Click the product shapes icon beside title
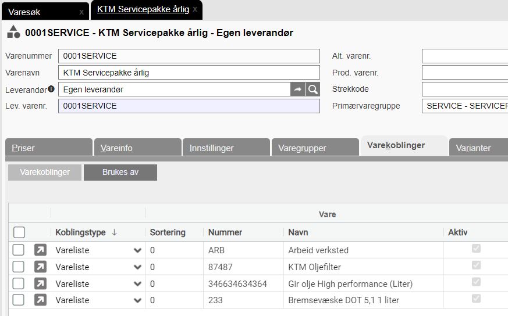Viewport: 508px width, 316px height. coord(13,32)
